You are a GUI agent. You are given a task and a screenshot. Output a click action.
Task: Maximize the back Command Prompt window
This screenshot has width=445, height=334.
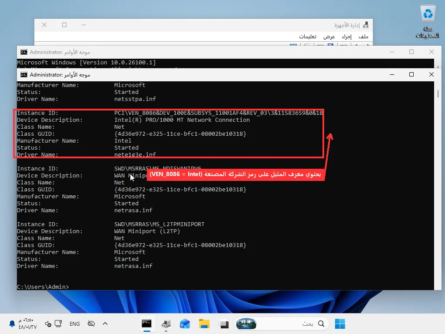(412, 52)
